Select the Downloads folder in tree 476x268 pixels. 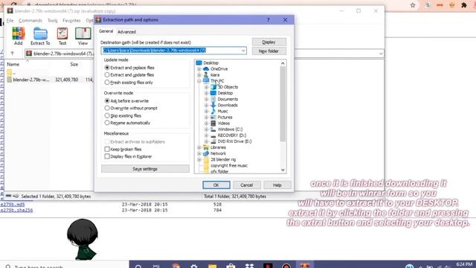coord(228,105)
